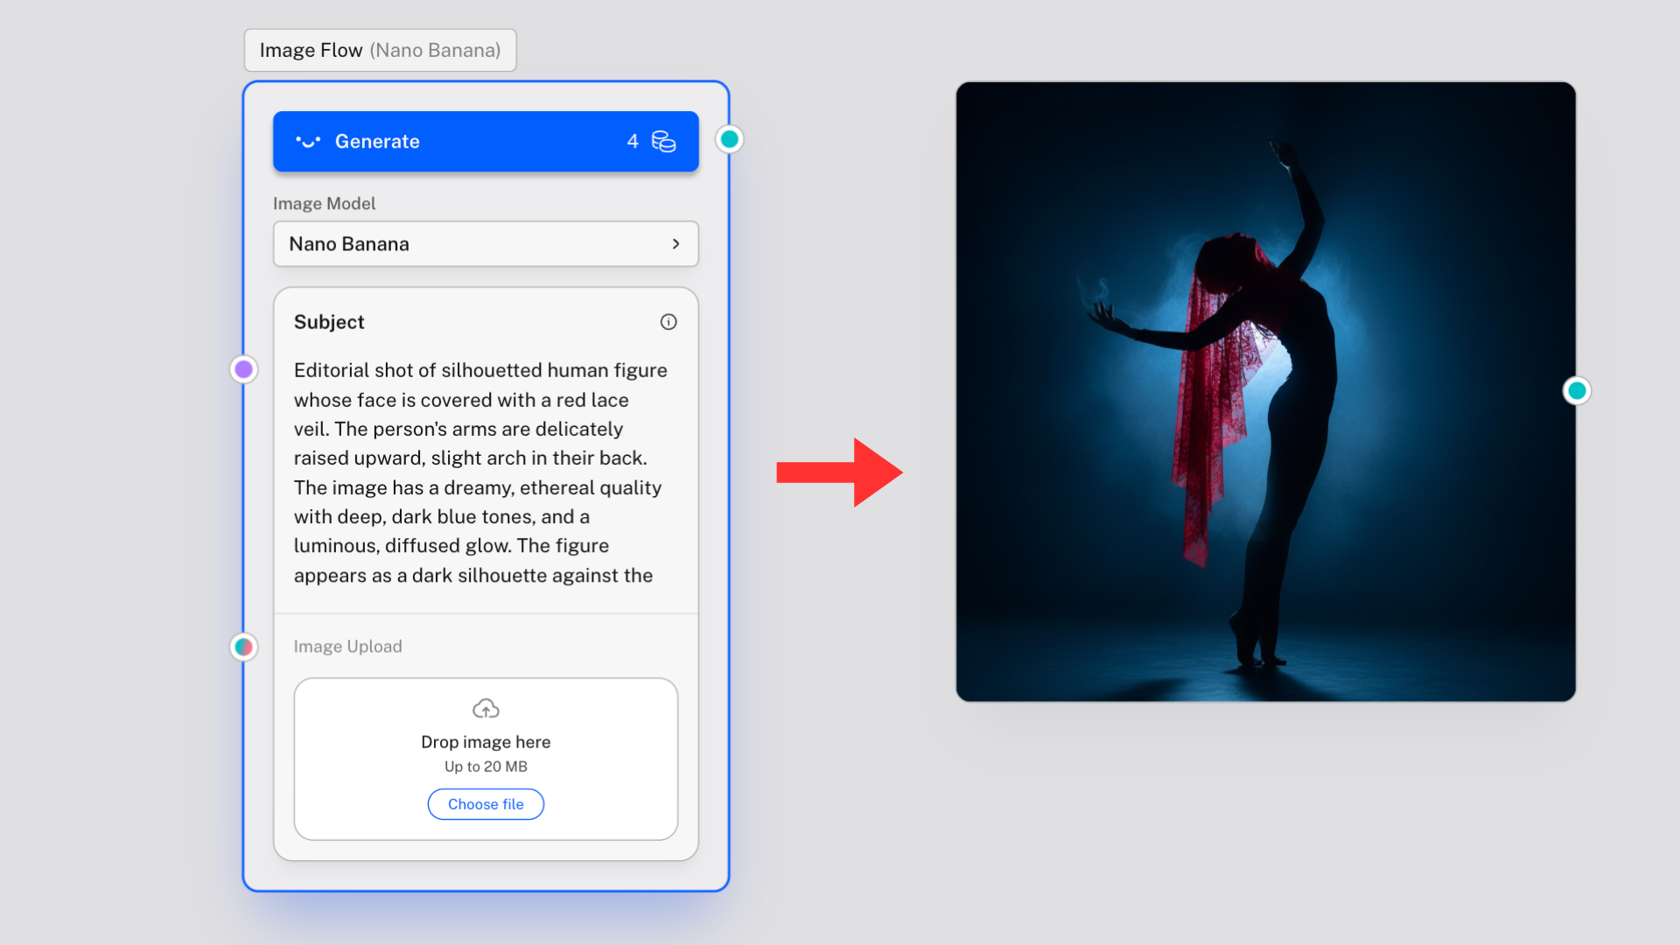Click the credits coin icon on Generate

point(664,141)
